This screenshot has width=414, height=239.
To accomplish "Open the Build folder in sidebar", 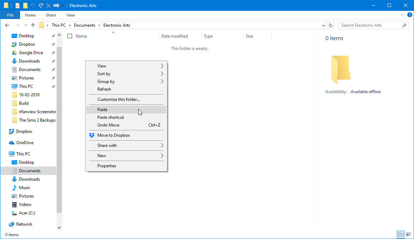I will (24, 103).
